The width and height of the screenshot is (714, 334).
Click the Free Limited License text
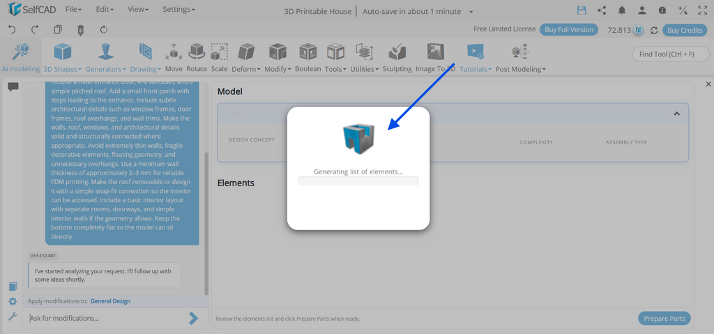505,29
